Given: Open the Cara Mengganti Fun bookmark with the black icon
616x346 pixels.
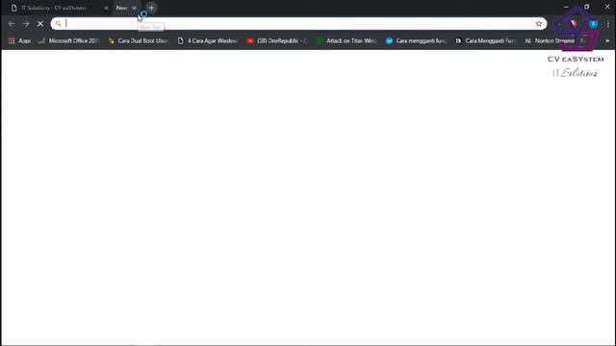Looking at the screenshot, I should [485, 40].
